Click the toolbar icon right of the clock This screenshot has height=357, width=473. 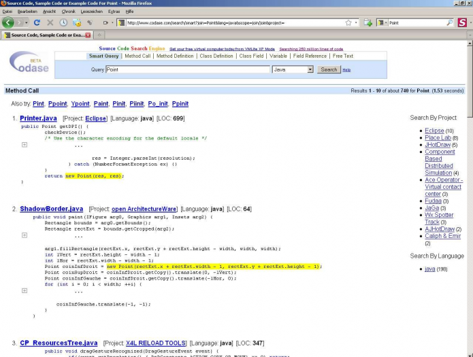coord(77,22)
